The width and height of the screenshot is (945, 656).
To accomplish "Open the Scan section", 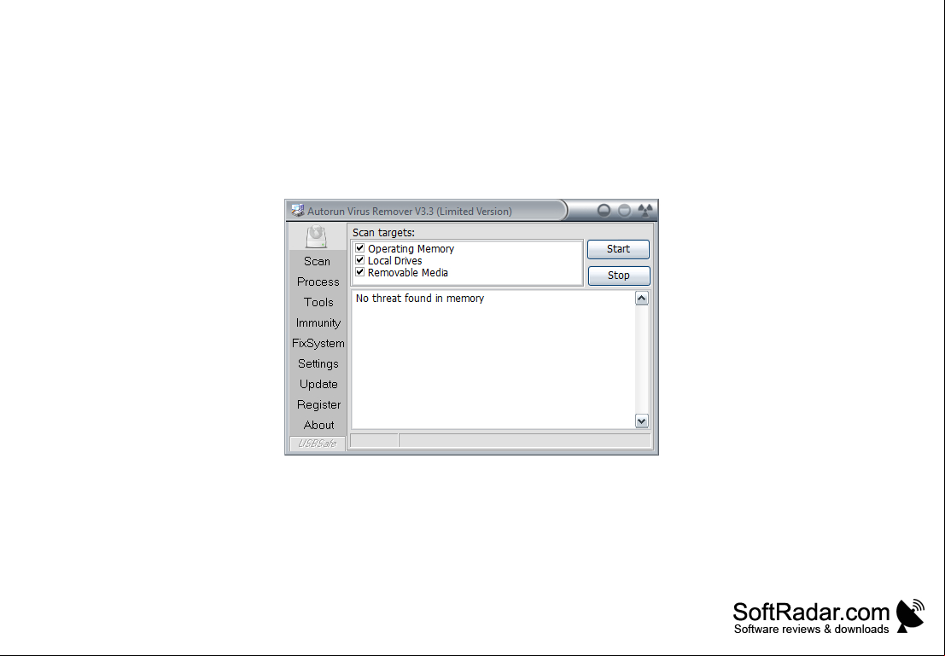I will tap(317, 261).
